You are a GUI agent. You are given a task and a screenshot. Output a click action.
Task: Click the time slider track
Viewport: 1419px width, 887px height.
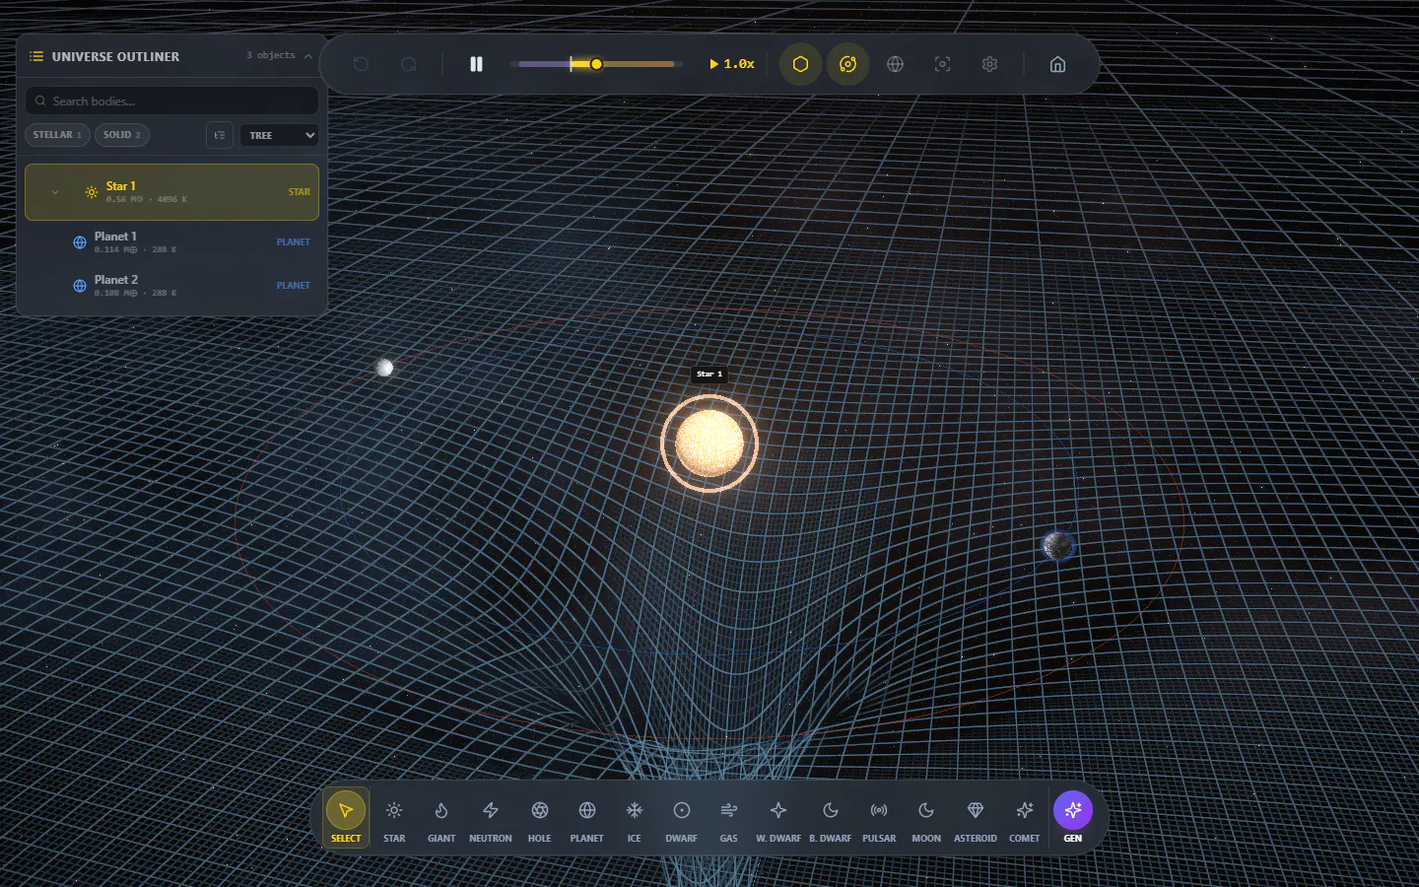coord(596,64)
